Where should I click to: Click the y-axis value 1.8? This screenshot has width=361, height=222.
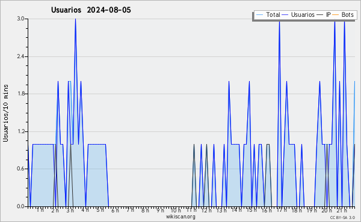click(20, 94)
